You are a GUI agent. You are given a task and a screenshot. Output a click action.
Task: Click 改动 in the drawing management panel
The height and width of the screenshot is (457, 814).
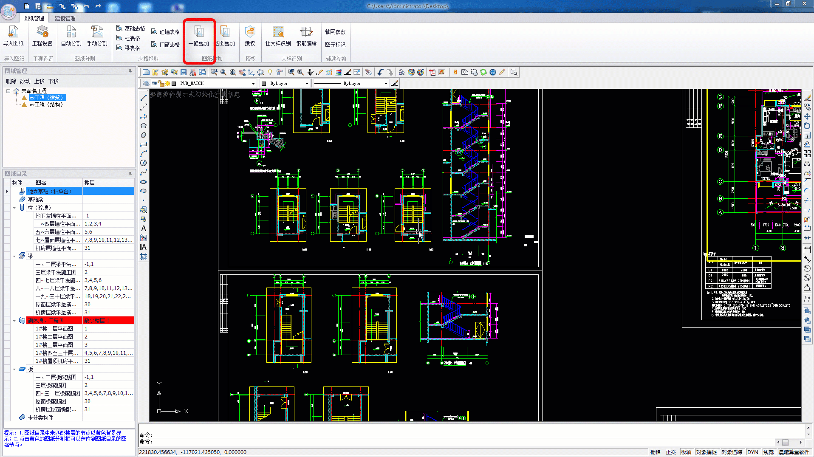tap(25, 81)
